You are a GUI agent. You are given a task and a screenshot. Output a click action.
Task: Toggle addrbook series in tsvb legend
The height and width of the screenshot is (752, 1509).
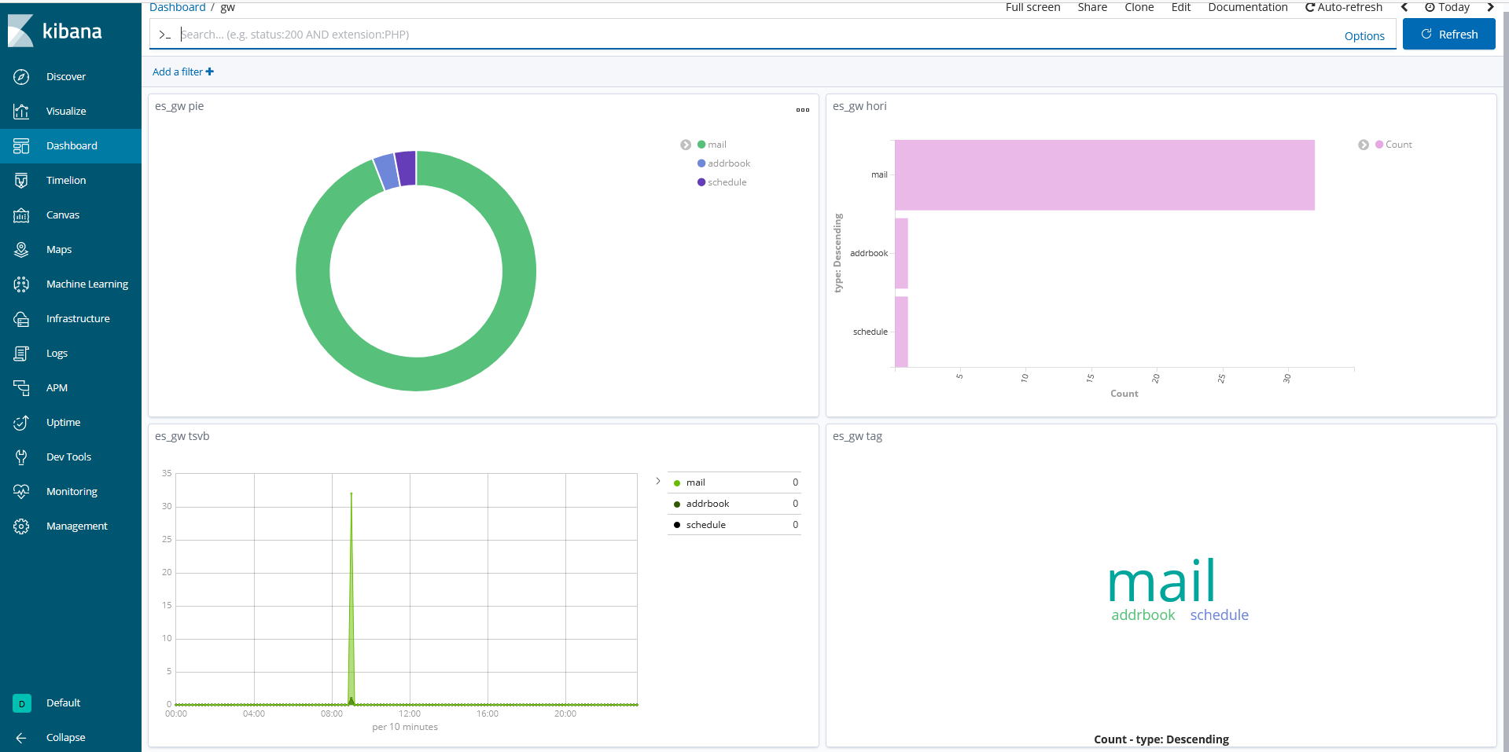point(734,504)
